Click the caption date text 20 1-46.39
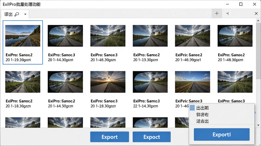The height and width of the screenshot is (146, 261). click(103, 60)
